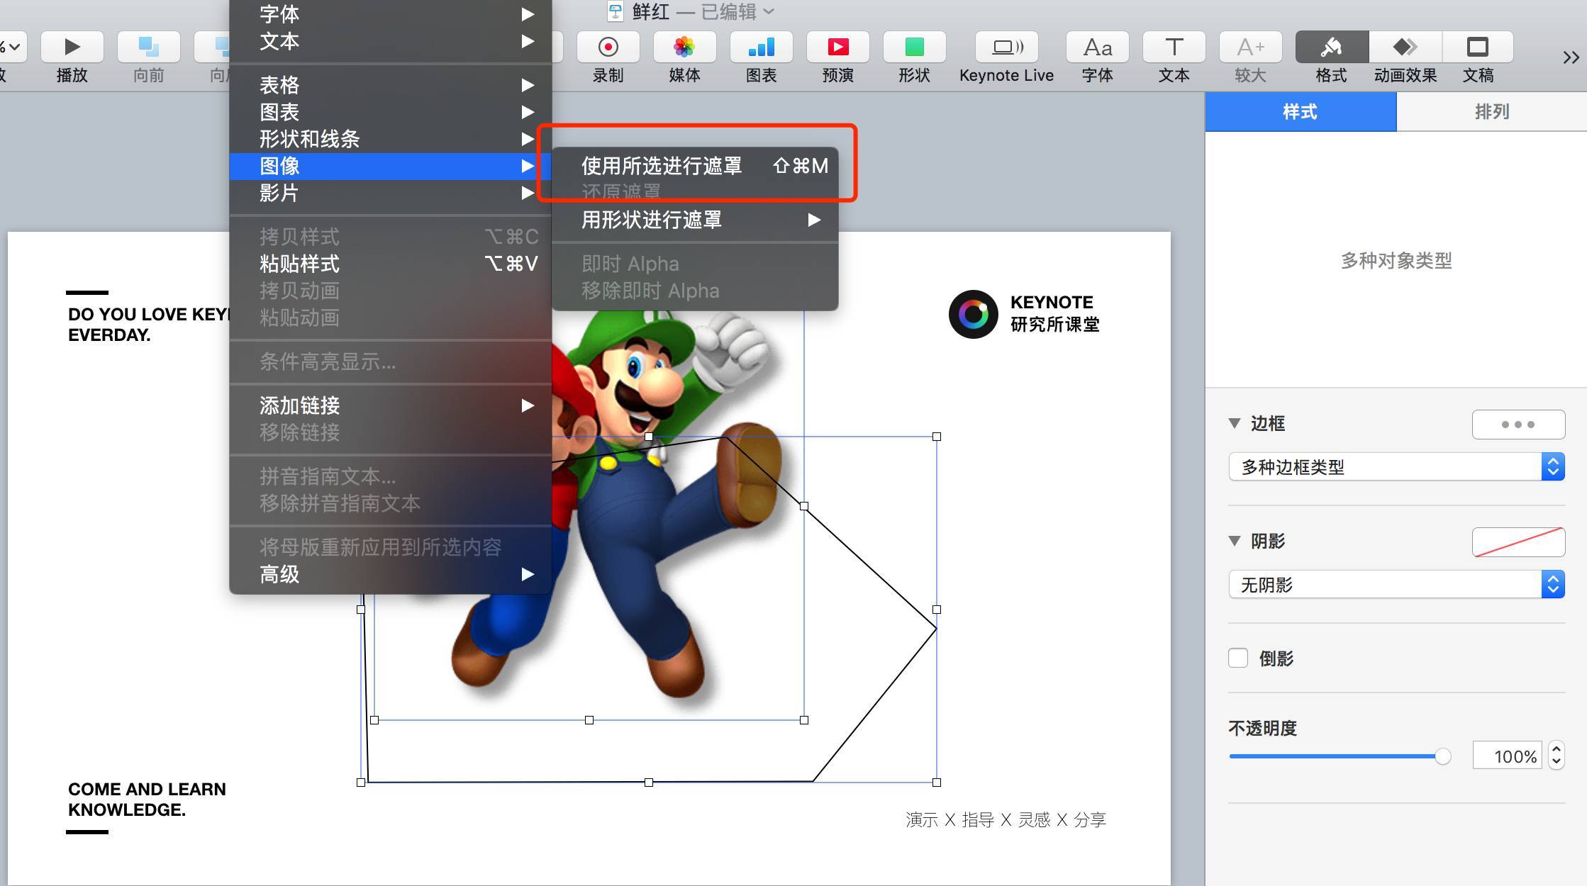
Task: Open the 字体 menu entry
Action: [391, 13]
